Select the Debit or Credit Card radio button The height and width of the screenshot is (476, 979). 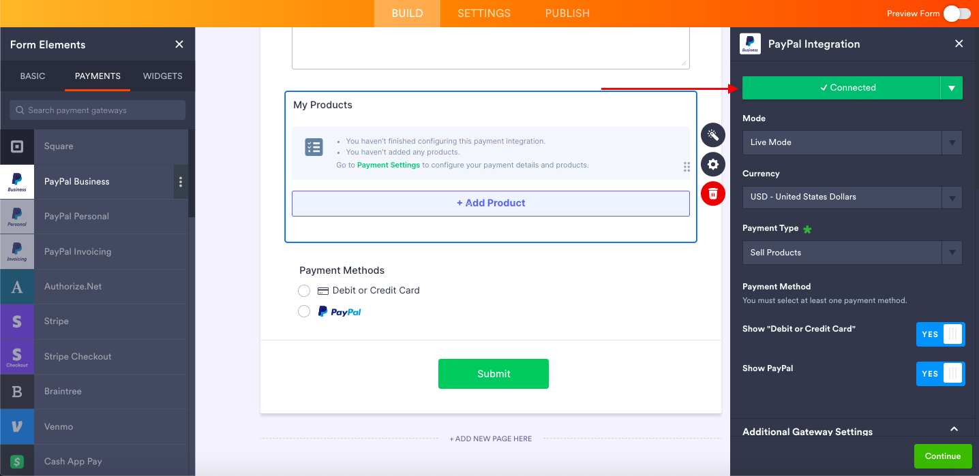click(304, 291)
